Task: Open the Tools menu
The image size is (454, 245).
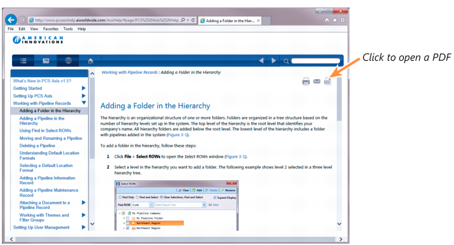Action: [x=68, y=29]
